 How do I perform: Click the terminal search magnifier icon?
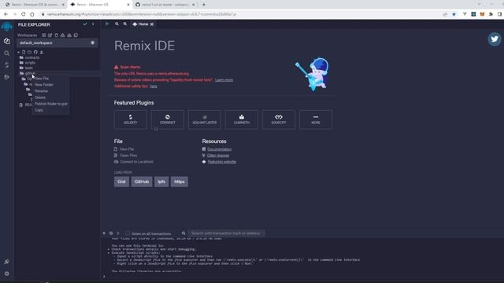point(183,233)
